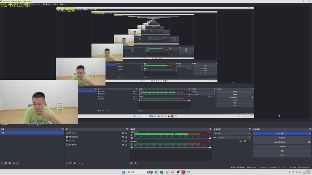Remove scene using the scenes trash icon
Viewport: 312px width, 175px height.
6,163
